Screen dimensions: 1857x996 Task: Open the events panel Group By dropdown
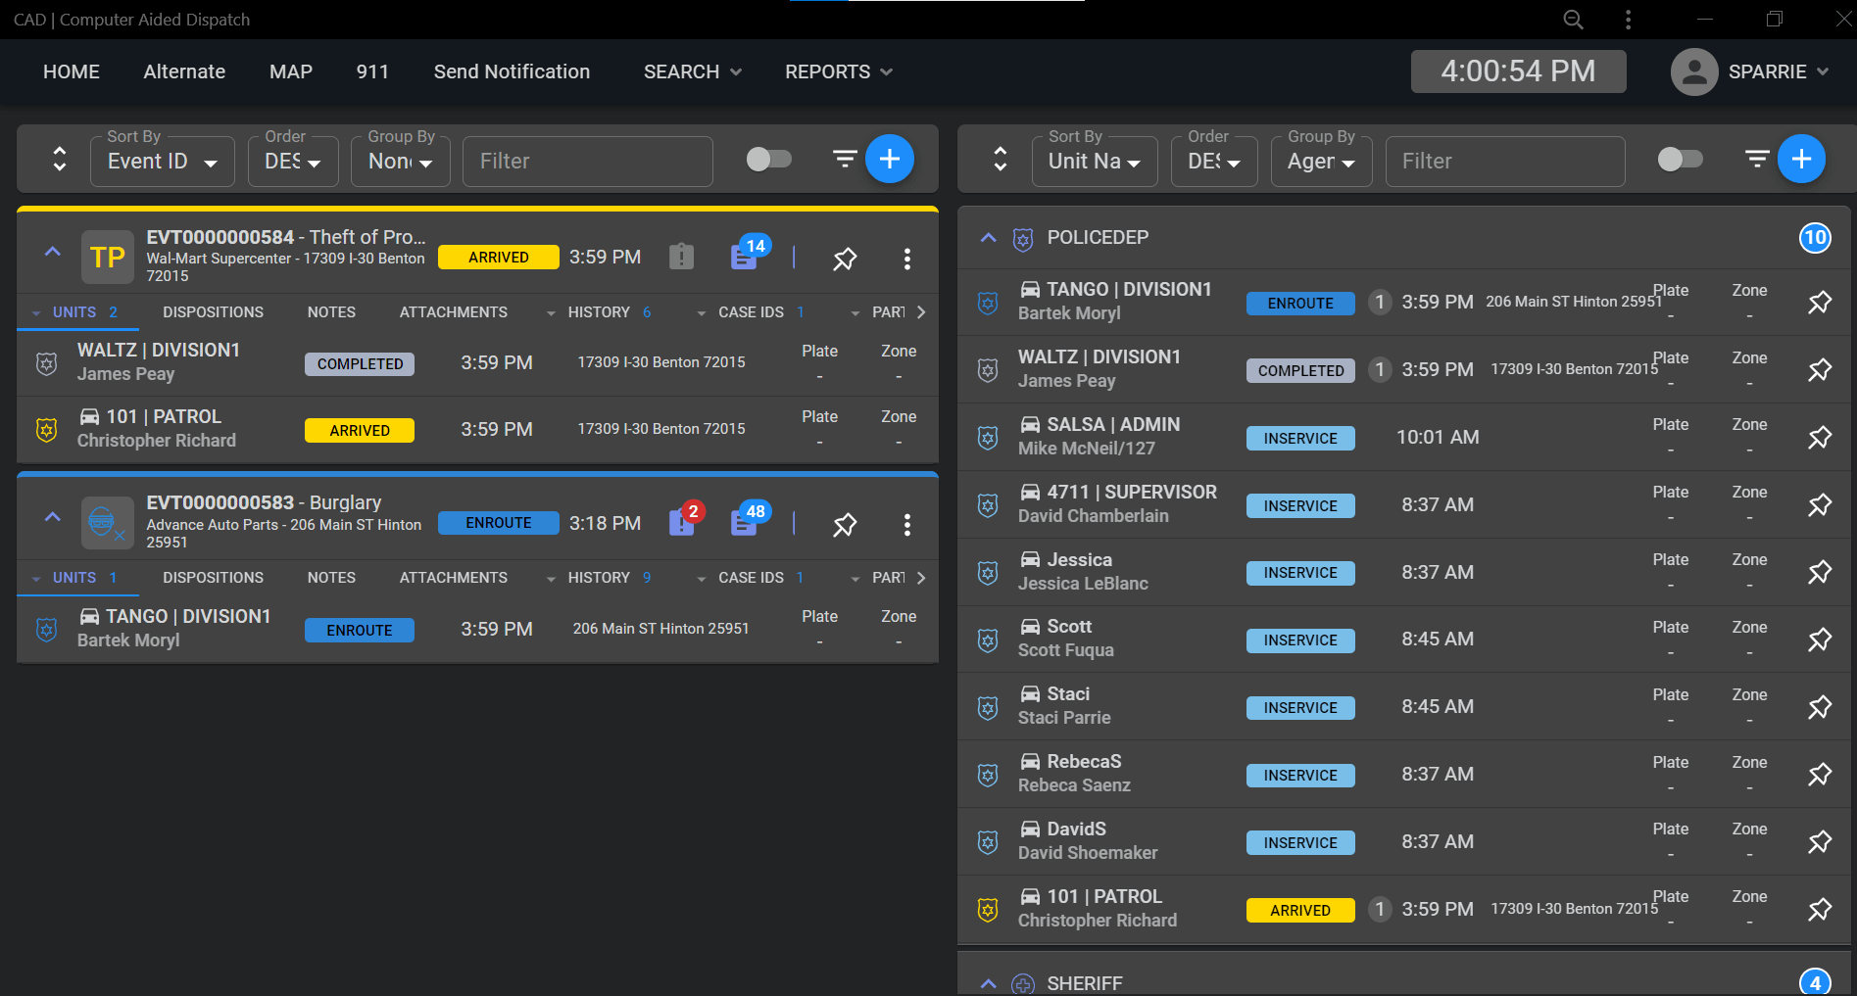(401, 162)
